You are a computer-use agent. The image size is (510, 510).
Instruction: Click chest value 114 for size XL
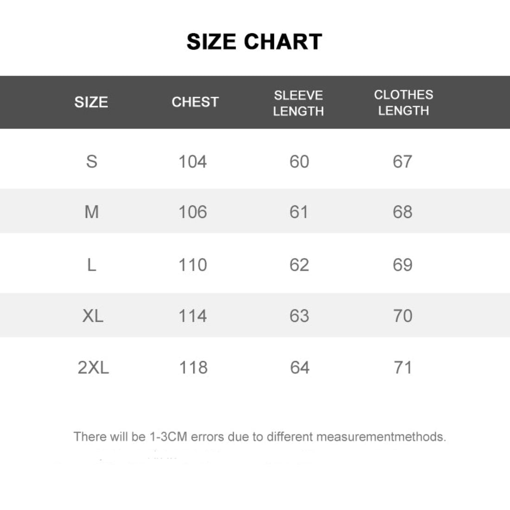[192, 316]
